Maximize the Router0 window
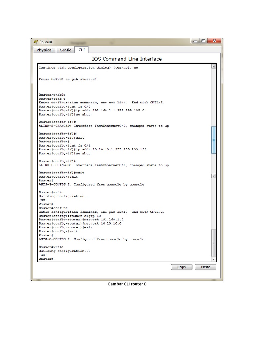The width and height of the screenshot is (254, 339). (203, 41)
